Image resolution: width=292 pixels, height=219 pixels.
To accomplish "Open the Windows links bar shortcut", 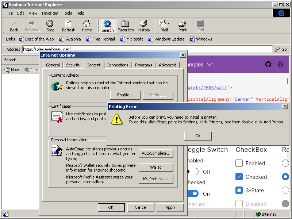I will pos(201,39).
